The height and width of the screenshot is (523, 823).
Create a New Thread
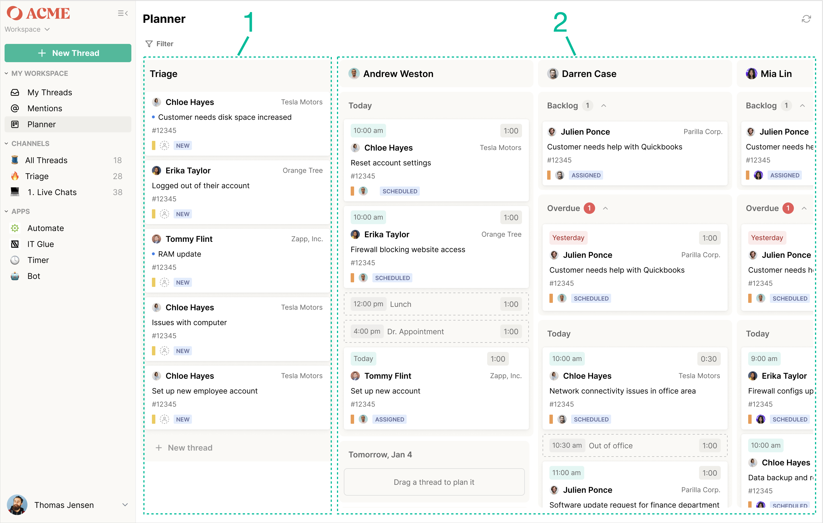tap(68, 53)
